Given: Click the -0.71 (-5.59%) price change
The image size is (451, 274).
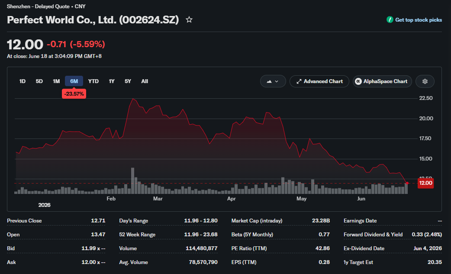Looking at the screenshot, I should 76,44.
